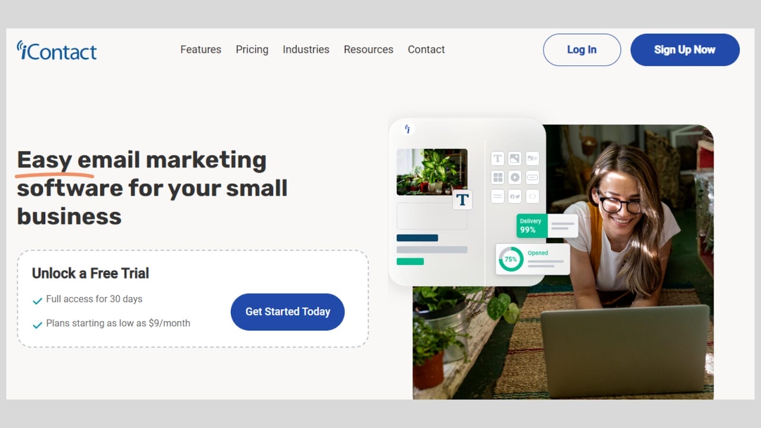Viewport: 761px width, 428px height.
Task: Click the divider lines block icon
Action: (x=498, y=196)
